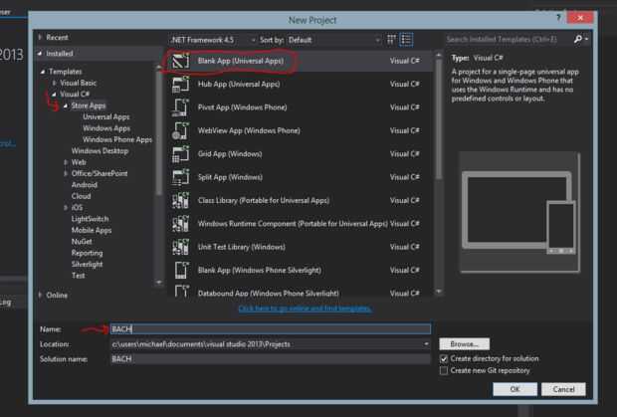This screenshot has height=417, width=617.
Task: Click the search magnifier icon
Action: [577, 39]
